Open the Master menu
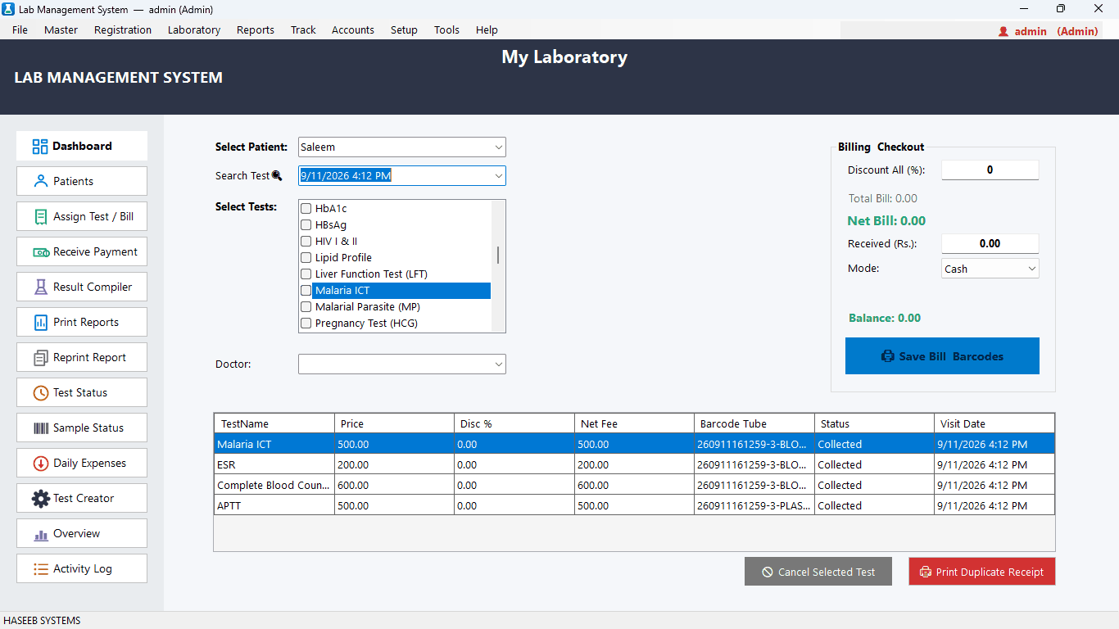This screenshot has height=629, width=1119. tap(61, 30)
